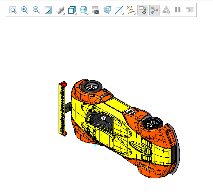Select the upper rear wheel of the car
The image size is (213, 196).
click(x=92, y=86)
